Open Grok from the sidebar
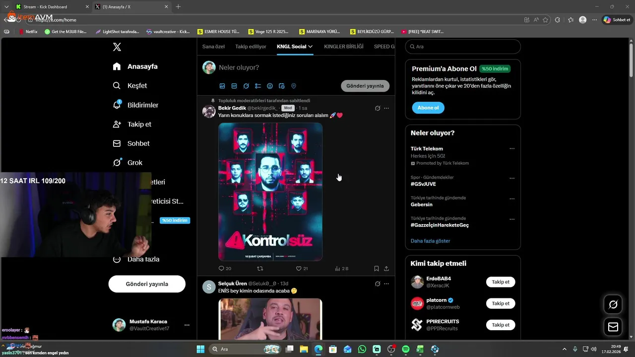The height and width of the screenshot is (357, 635). click(127, 163)
